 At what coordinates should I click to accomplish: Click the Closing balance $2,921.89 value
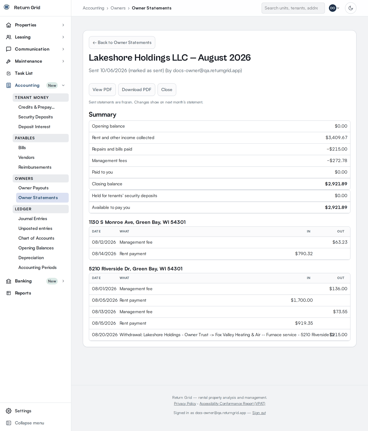[x=336, y=184]
